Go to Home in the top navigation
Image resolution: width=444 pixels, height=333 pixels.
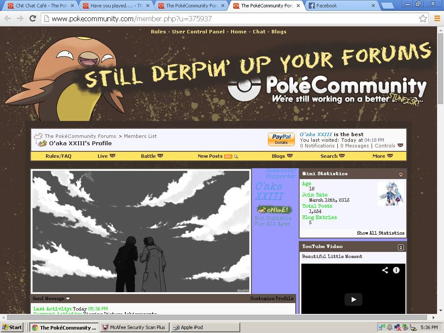238,32
